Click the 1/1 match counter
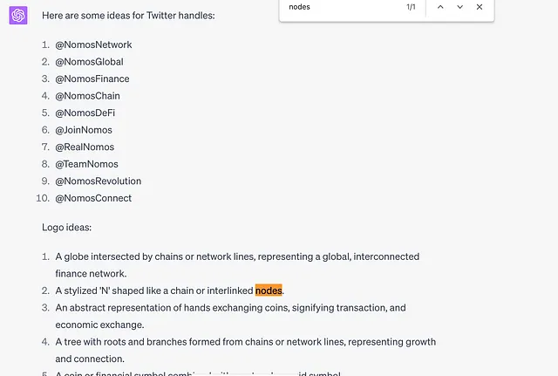 pos(411,7)
